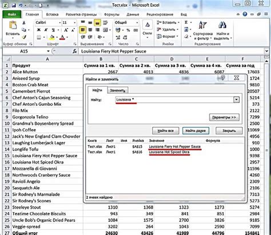Toggle the highlighted Align Left button

click(83, 30)
